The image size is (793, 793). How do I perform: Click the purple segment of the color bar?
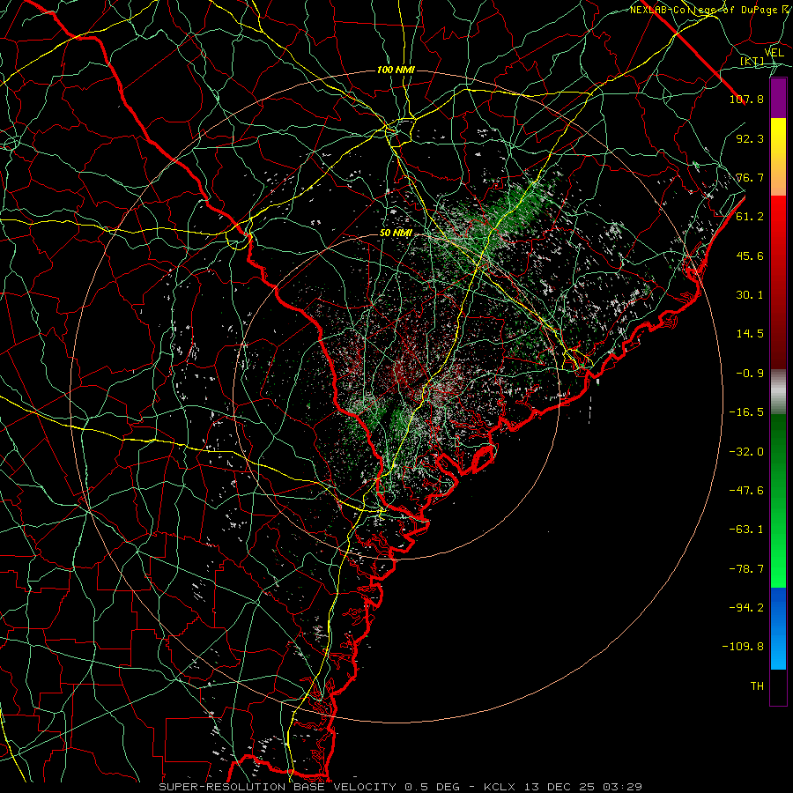[778, 98]
